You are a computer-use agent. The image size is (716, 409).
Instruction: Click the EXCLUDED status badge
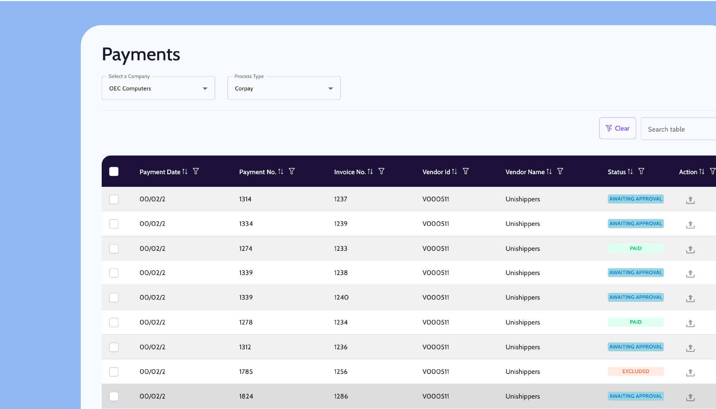pyautogui.click(x=636, y=371)
